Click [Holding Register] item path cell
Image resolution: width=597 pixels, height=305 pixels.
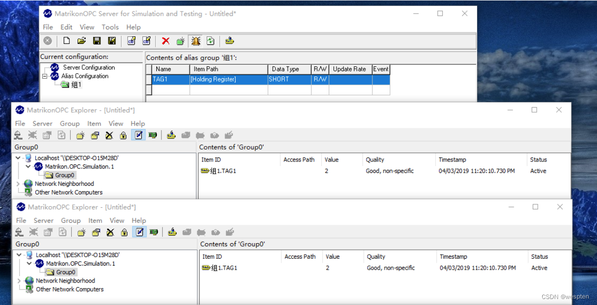point(229,79)
